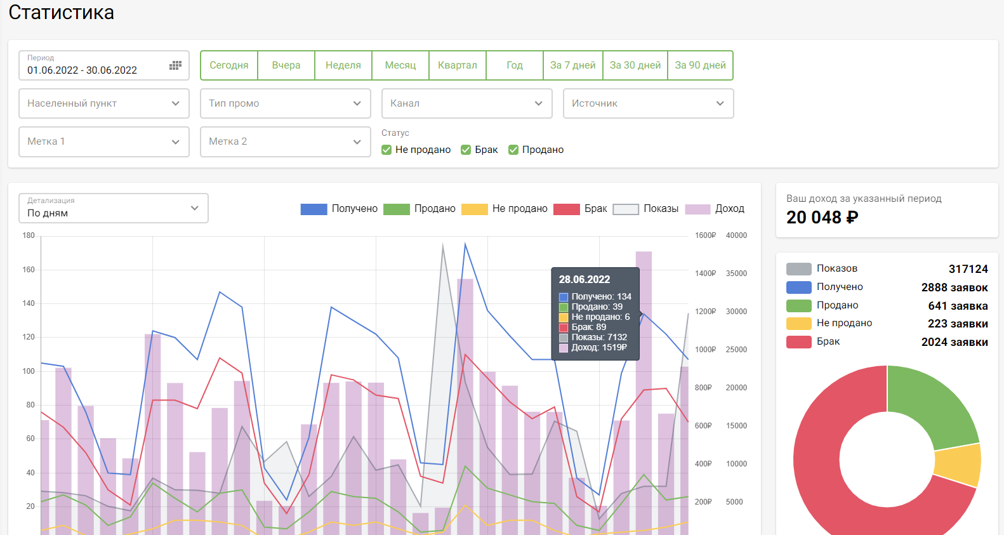Expand the Населенный пункт dropdown
Screen dimensions: 1004x535
point(104,103)
